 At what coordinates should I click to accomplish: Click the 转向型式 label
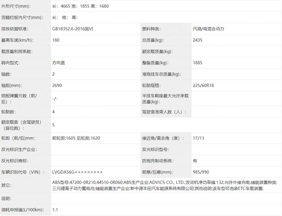10,63
